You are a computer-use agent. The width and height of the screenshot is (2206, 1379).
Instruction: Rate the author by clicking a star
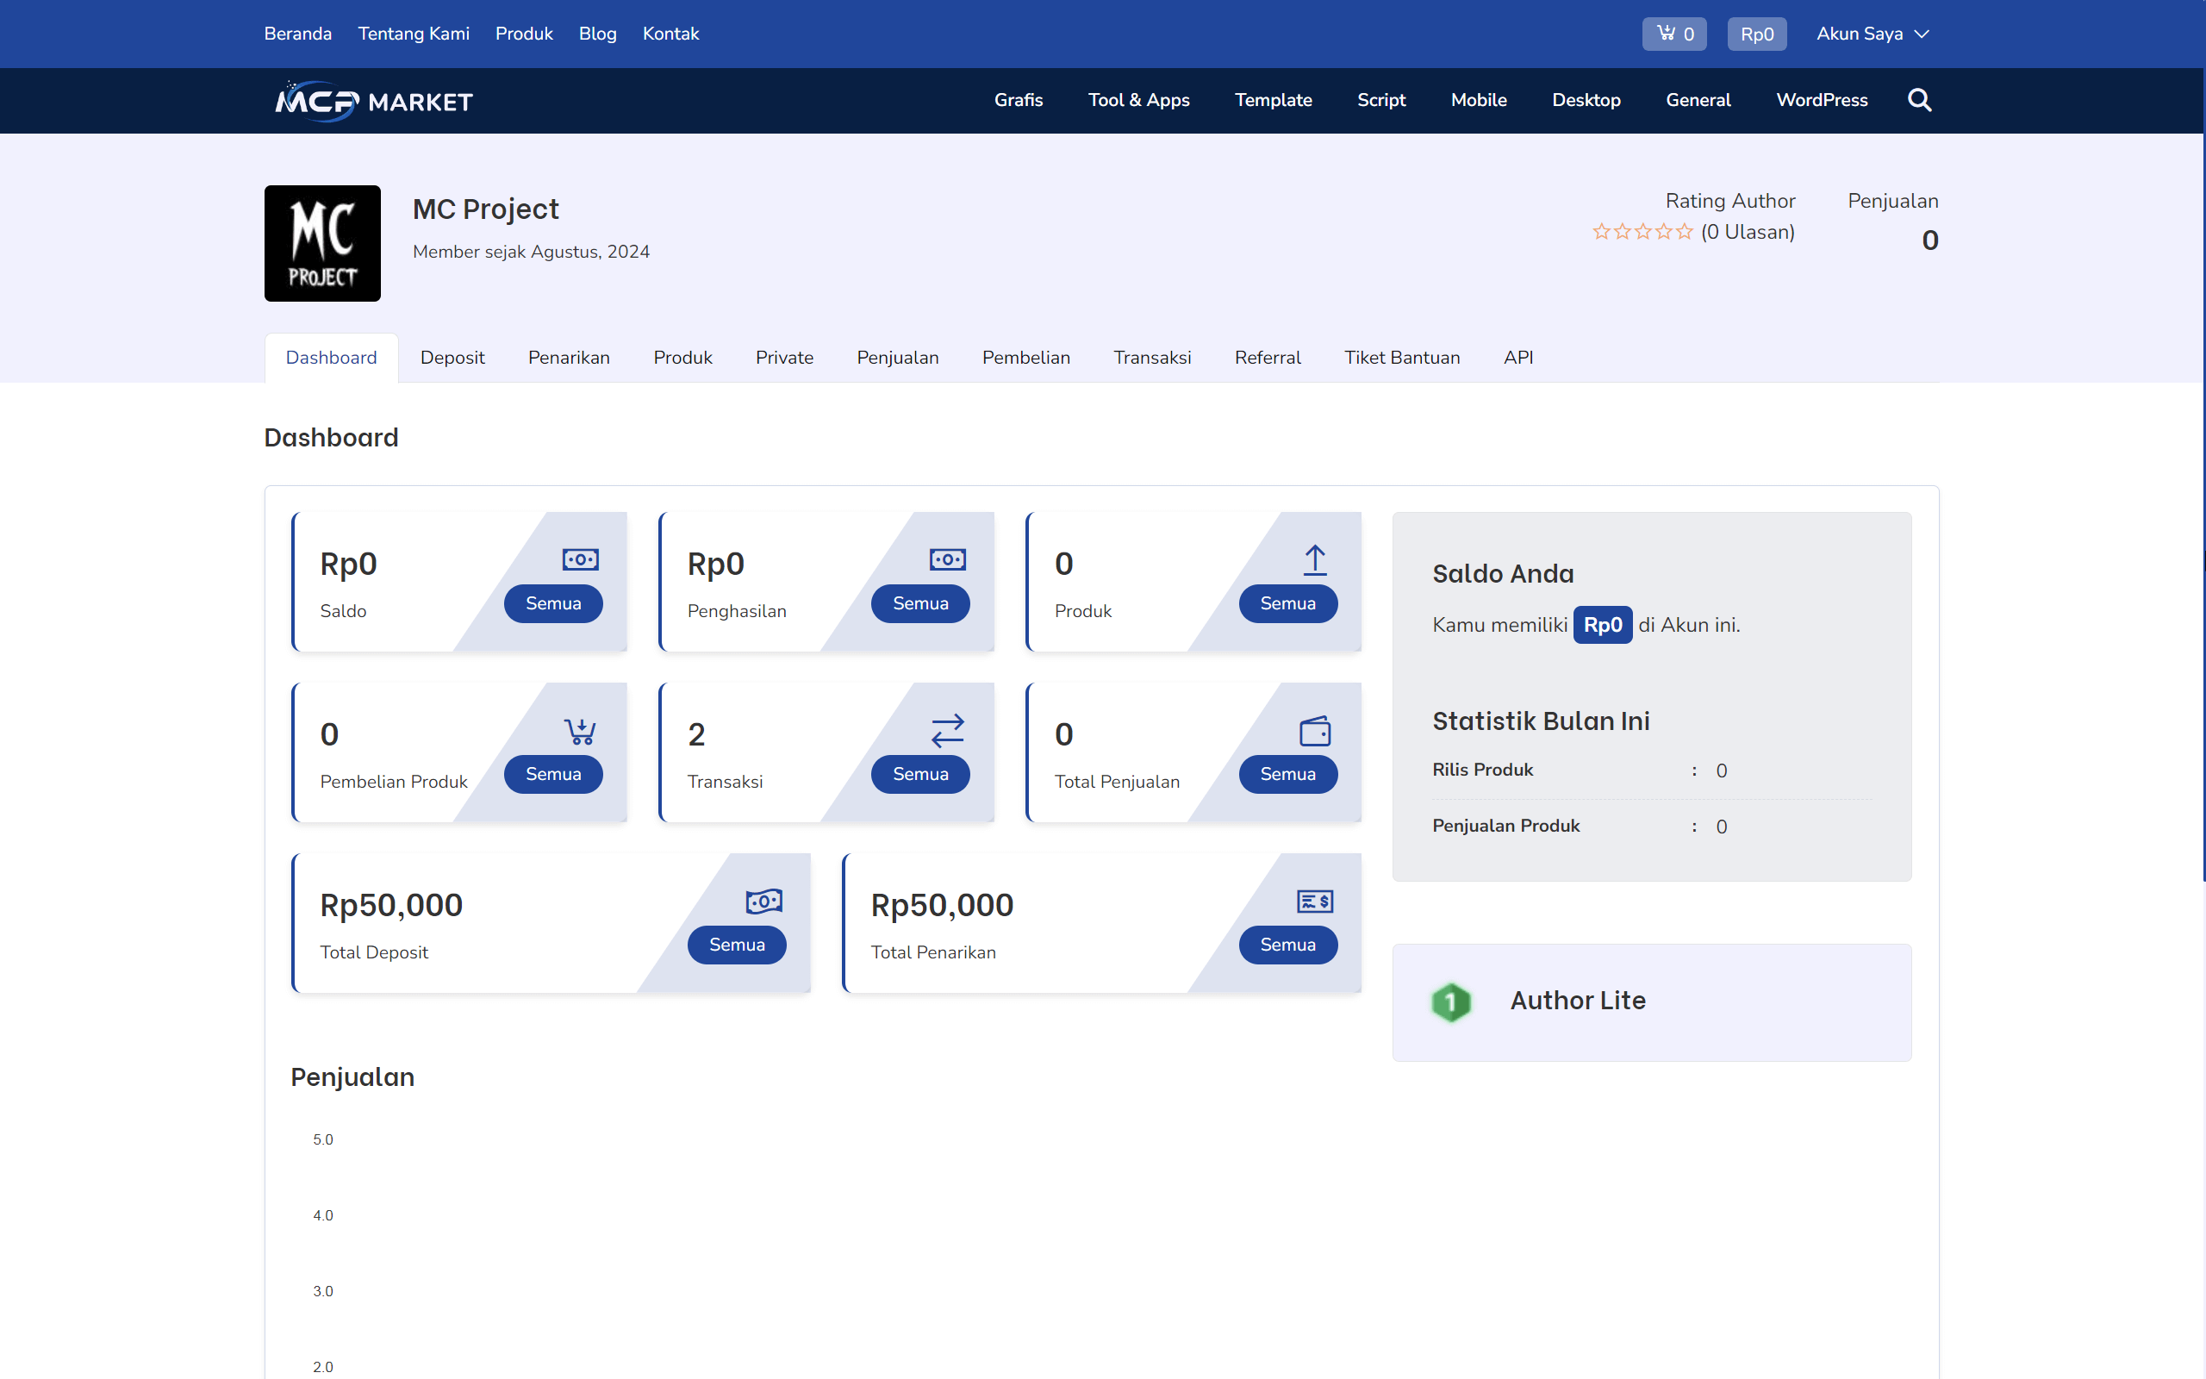click(1642, 232)
